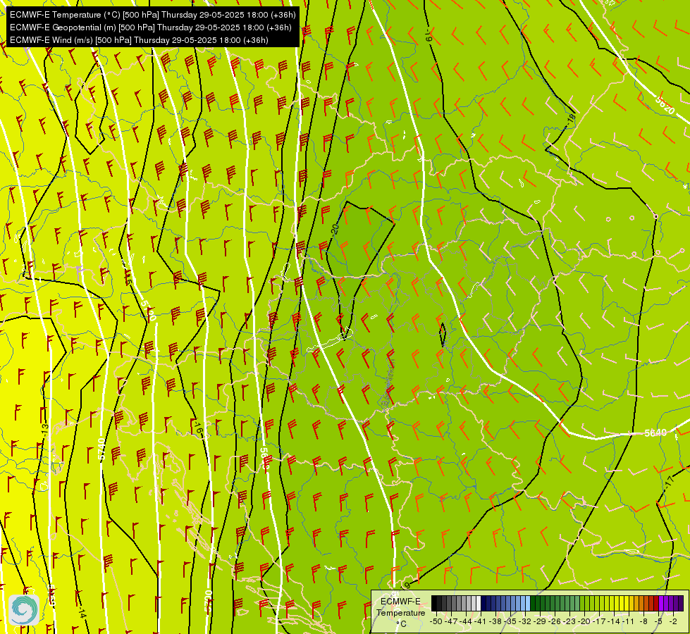This screenshot has height=634, width=690.
Task: Click the -20 isotherm label on the map
Action: pos(335,229)
